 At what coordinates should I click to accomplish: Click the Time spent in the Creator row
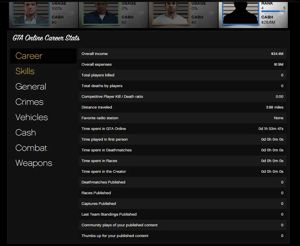(183, 171)
